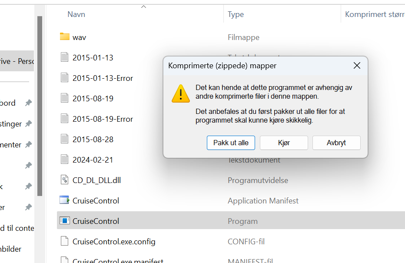This screenshot has height=263, width=405.
Task: Click the 'Pakk ut alle' button
Action: click(231, 143)
